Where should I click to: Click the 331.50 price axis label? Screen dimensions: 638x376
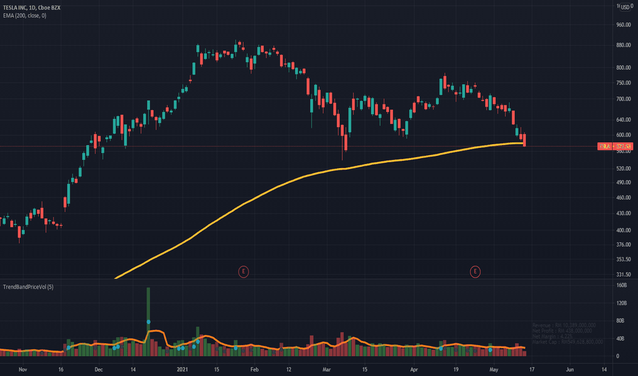[623, 274]
